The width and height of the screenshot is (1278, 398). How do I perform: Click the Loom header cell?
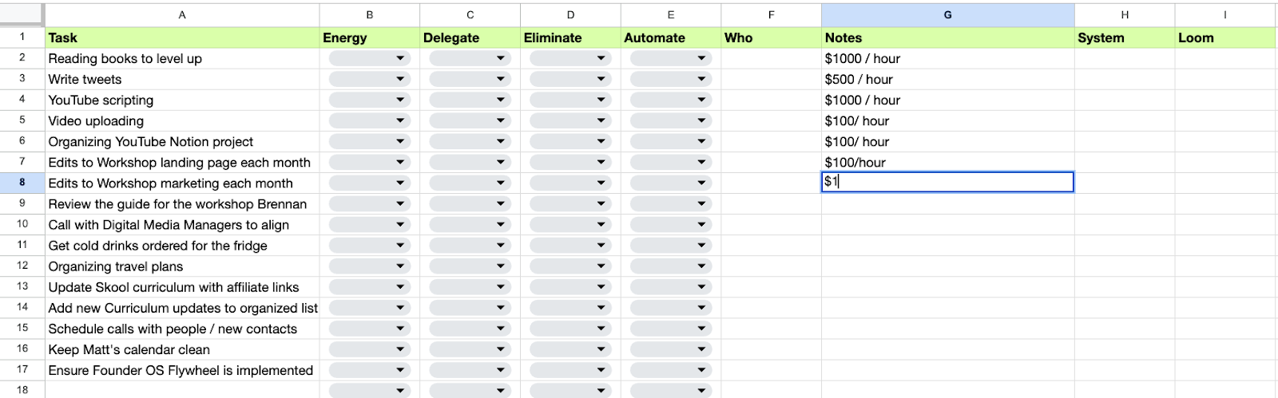pos(1225,37)
